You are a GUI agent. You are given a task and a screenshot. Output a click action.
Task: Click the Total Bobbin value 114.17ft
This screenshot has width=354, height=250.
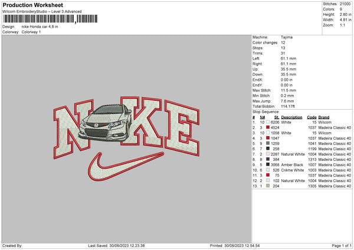coord(288,106)
